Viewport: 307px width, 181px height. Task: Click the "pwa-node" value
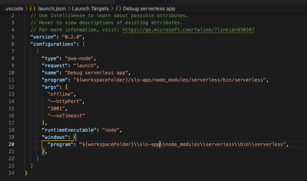[x=79, y=58]
